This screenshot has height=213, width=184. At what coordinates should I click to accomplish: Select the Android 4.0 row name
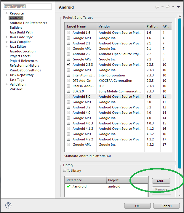[81, 113]
